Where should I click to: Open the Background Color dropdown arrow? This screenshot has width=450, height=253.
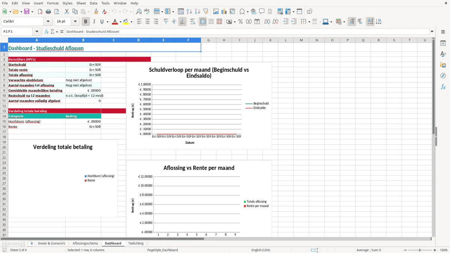coord(131,22)
